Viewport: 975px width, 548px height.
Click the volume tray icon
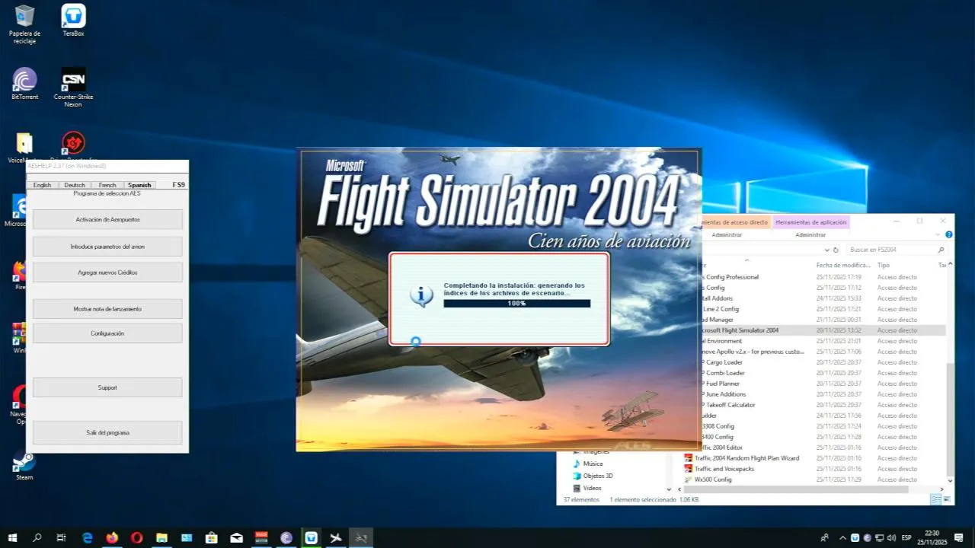click(890, 537)
